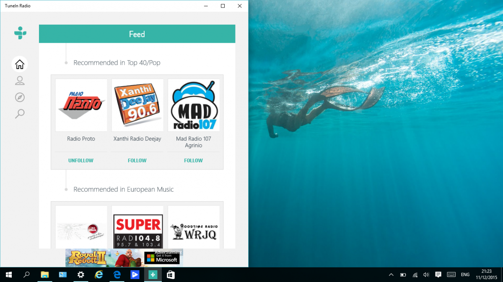The width and height of the screenshot is (503, 282).
Task: Click the 'Mad Radio 107 Agrinio' name
Action: coord(194,142)
